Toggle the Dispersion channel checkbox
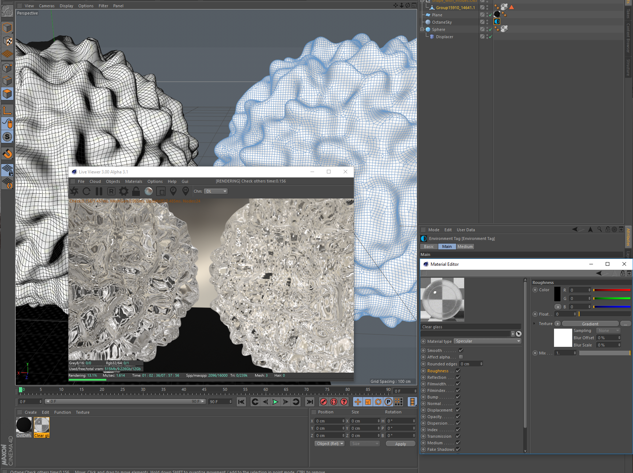The width and height of the screenshot is (633, 473). 458,423
